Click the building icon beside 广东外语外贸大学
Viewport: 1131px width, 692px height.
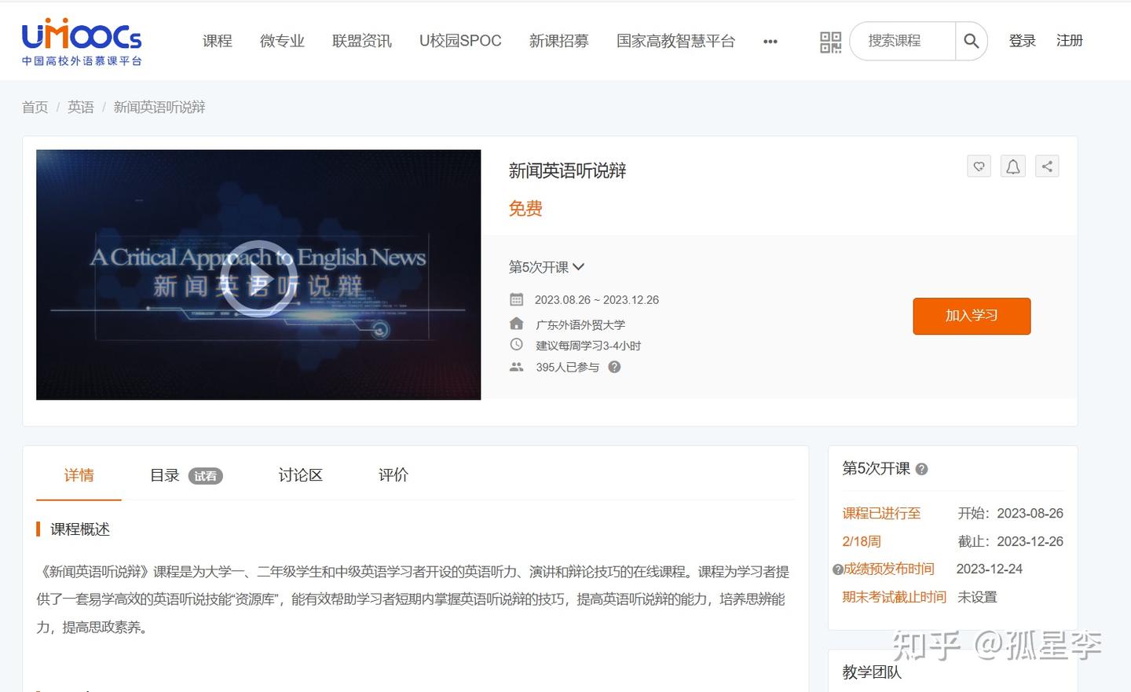516,323
